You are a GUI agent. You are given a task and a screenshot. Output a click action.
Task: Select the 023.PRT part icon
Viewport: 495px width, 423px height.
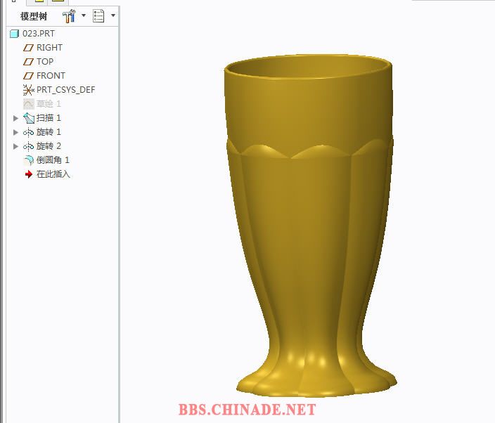[x=14, y=33]
